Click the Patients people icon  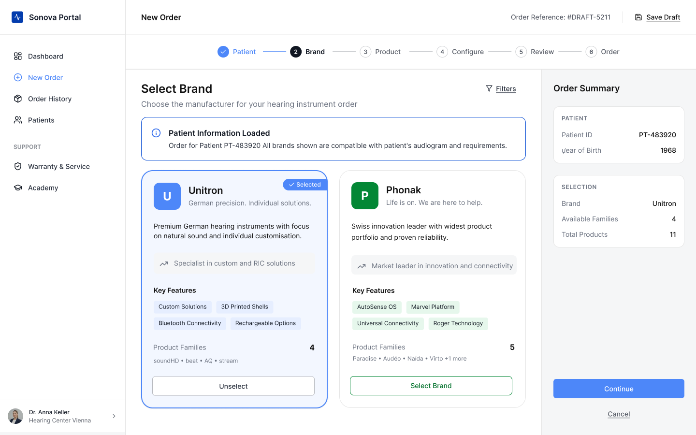pyautogui.click(x=18, y=120)
